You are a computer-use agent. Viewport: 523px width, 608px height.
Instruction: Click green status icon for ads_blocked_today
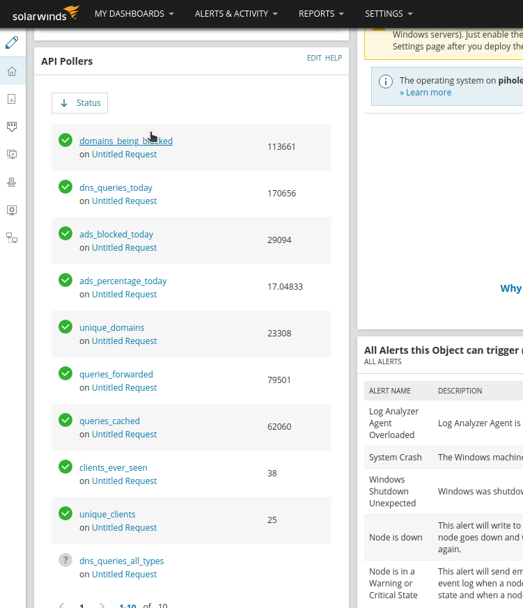point(65,233)
